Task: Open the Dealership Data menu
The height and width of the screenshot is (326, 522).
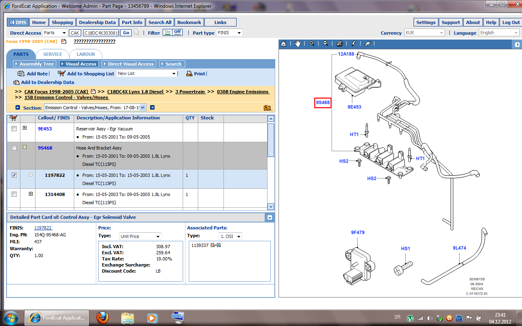Action: click(x=97, y=22)
